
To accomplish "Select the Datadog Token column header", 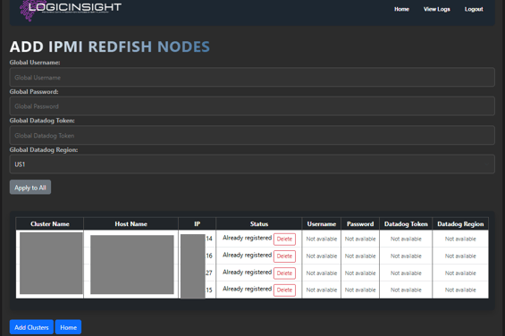I will click(406, 224).
